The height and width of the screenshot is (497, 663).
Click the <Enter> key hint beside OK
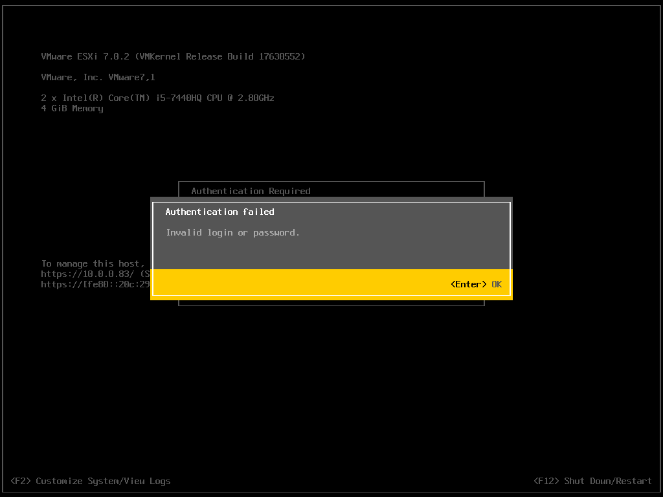pyautogui.click(x=468, y=284)
